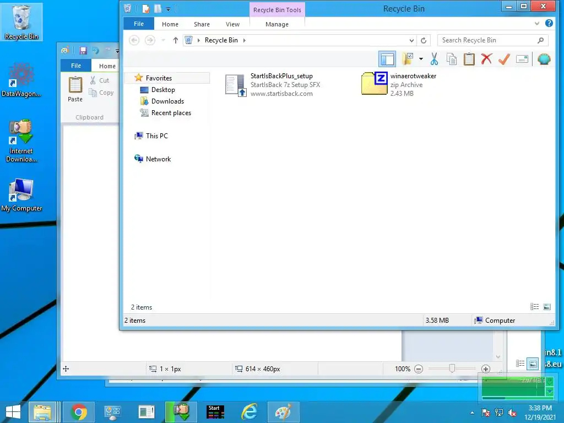564x423 pixels.
Task: Toggle the navigation pane layout button
Action: pyautogui.click(x=387, y=59)
